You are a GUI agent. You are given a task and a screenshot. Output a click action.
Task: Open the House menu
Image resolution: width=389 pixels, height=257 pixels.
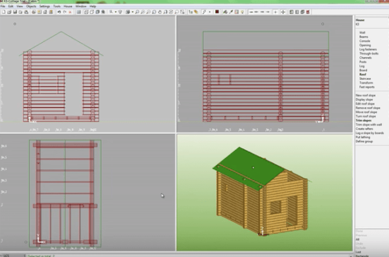pyautogui.click(x=68, y=6)
